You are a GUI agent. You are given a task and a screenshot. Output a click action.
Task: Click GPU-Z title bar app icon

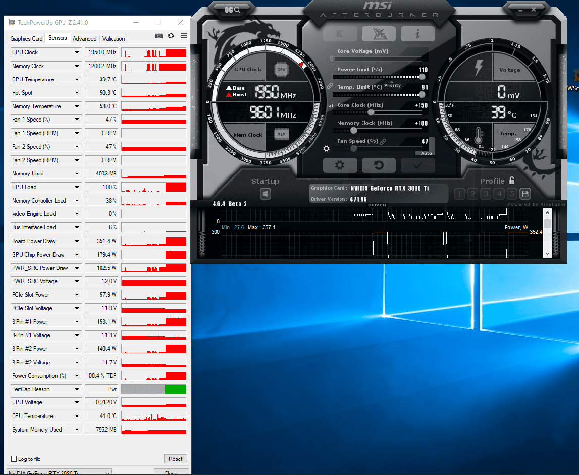pyautogui.click(x=12, y=23)
